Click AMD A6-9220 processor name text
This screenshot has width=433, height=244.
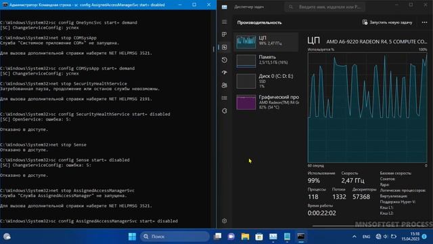[x=376, y=42]
